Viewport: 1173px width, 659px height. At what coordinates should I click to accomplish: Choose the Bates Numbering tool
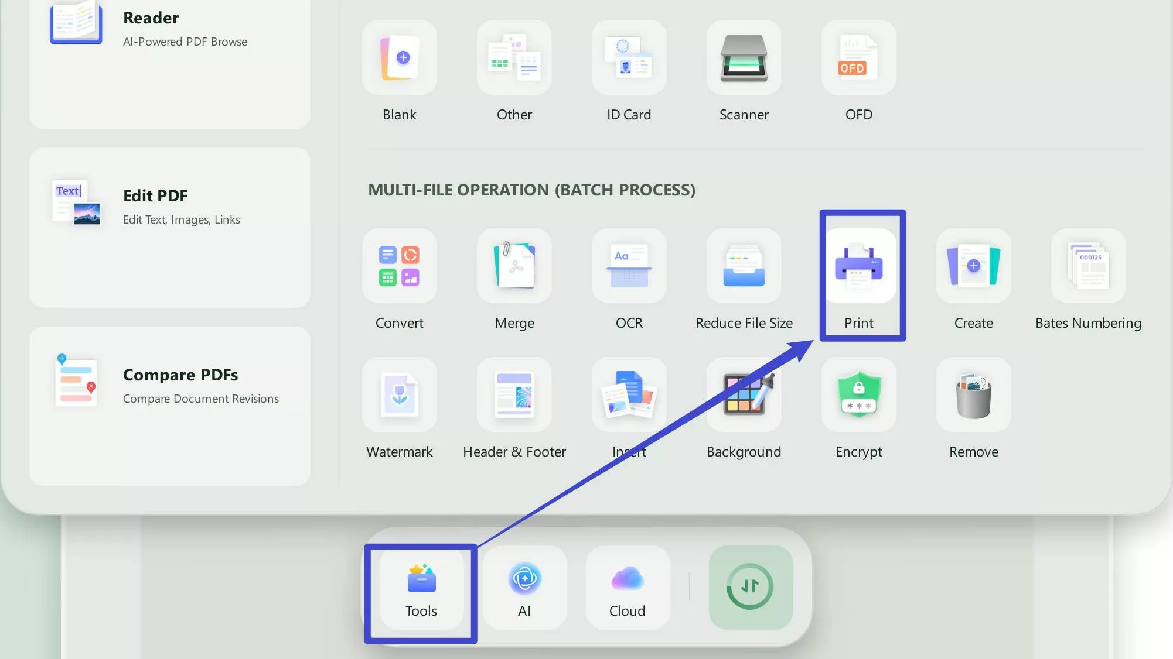coord(1088,266)
